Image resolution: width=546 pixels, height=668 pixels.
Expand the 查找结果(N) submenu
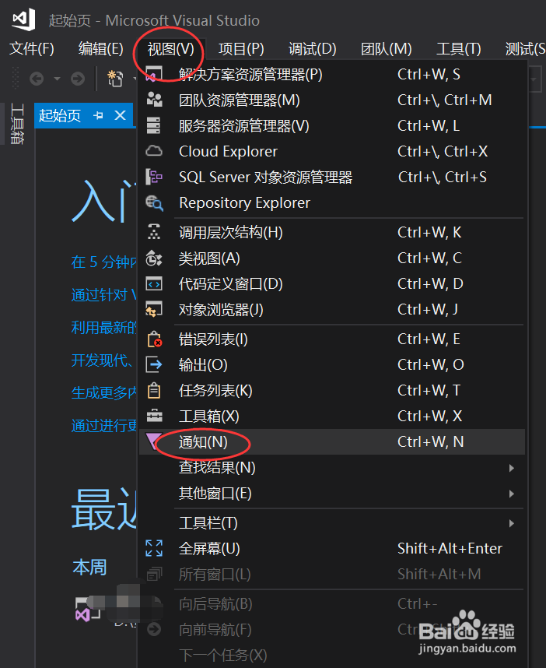(332, 467)
